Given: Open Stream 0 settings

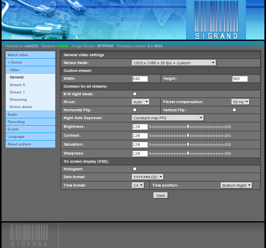Looking at the screenshot, I should (x=17, y=85).
